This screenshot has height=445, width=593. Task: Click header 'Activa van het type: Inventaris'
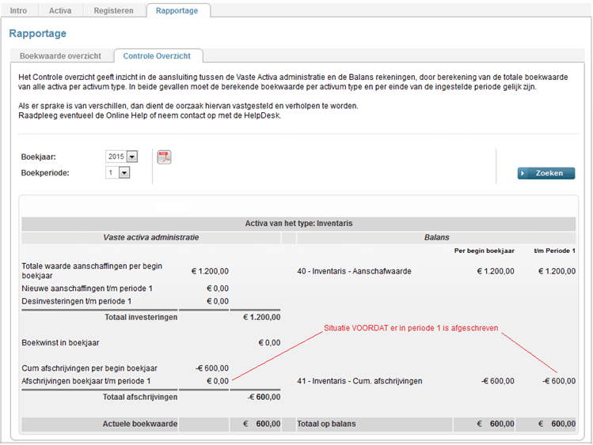[298, 224]
